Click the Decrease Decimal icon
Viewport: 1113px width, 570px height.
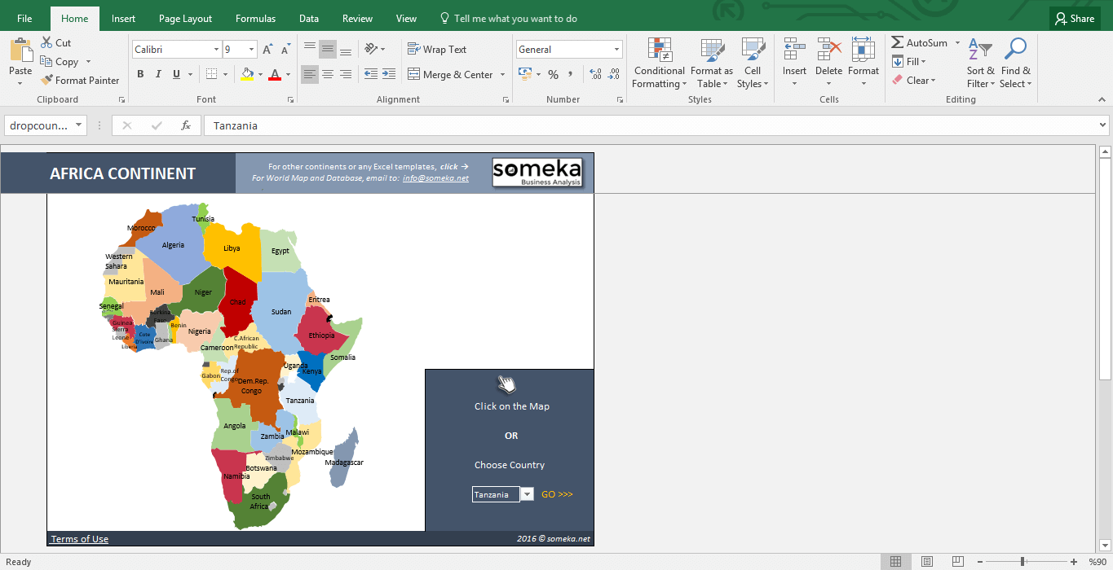[x=614, y=75]
